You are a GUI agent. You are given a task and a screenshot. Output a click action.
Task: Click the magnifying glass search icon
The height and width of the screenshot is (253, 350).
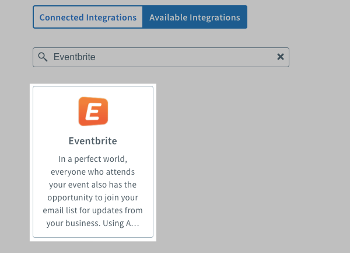tap(43, 57)
